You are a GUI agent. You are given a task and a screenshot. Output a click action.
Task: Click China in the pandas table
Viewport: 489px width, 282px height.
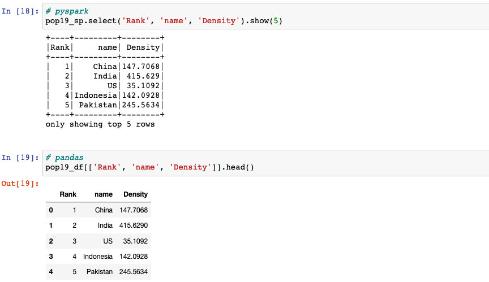coord(104,210)
